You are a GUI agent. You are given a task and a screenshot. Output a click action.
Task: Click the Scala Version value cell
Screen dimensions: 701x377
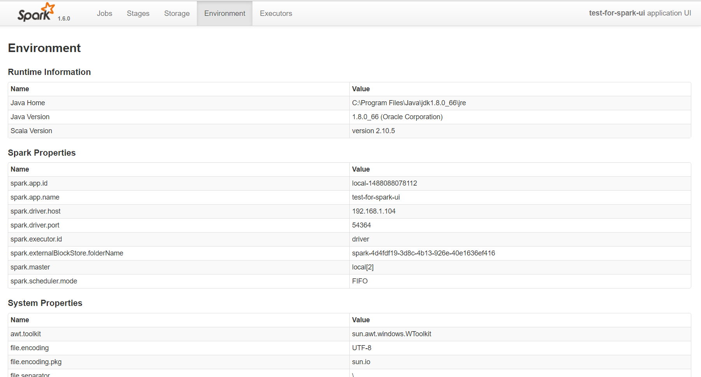(x=373, y=131)
